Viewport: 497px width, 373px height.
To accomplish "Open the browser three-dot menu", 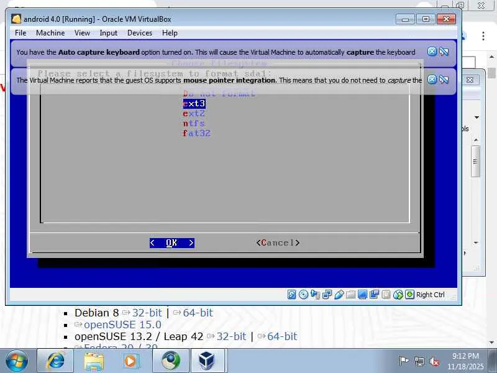I will tap(483, 36).
